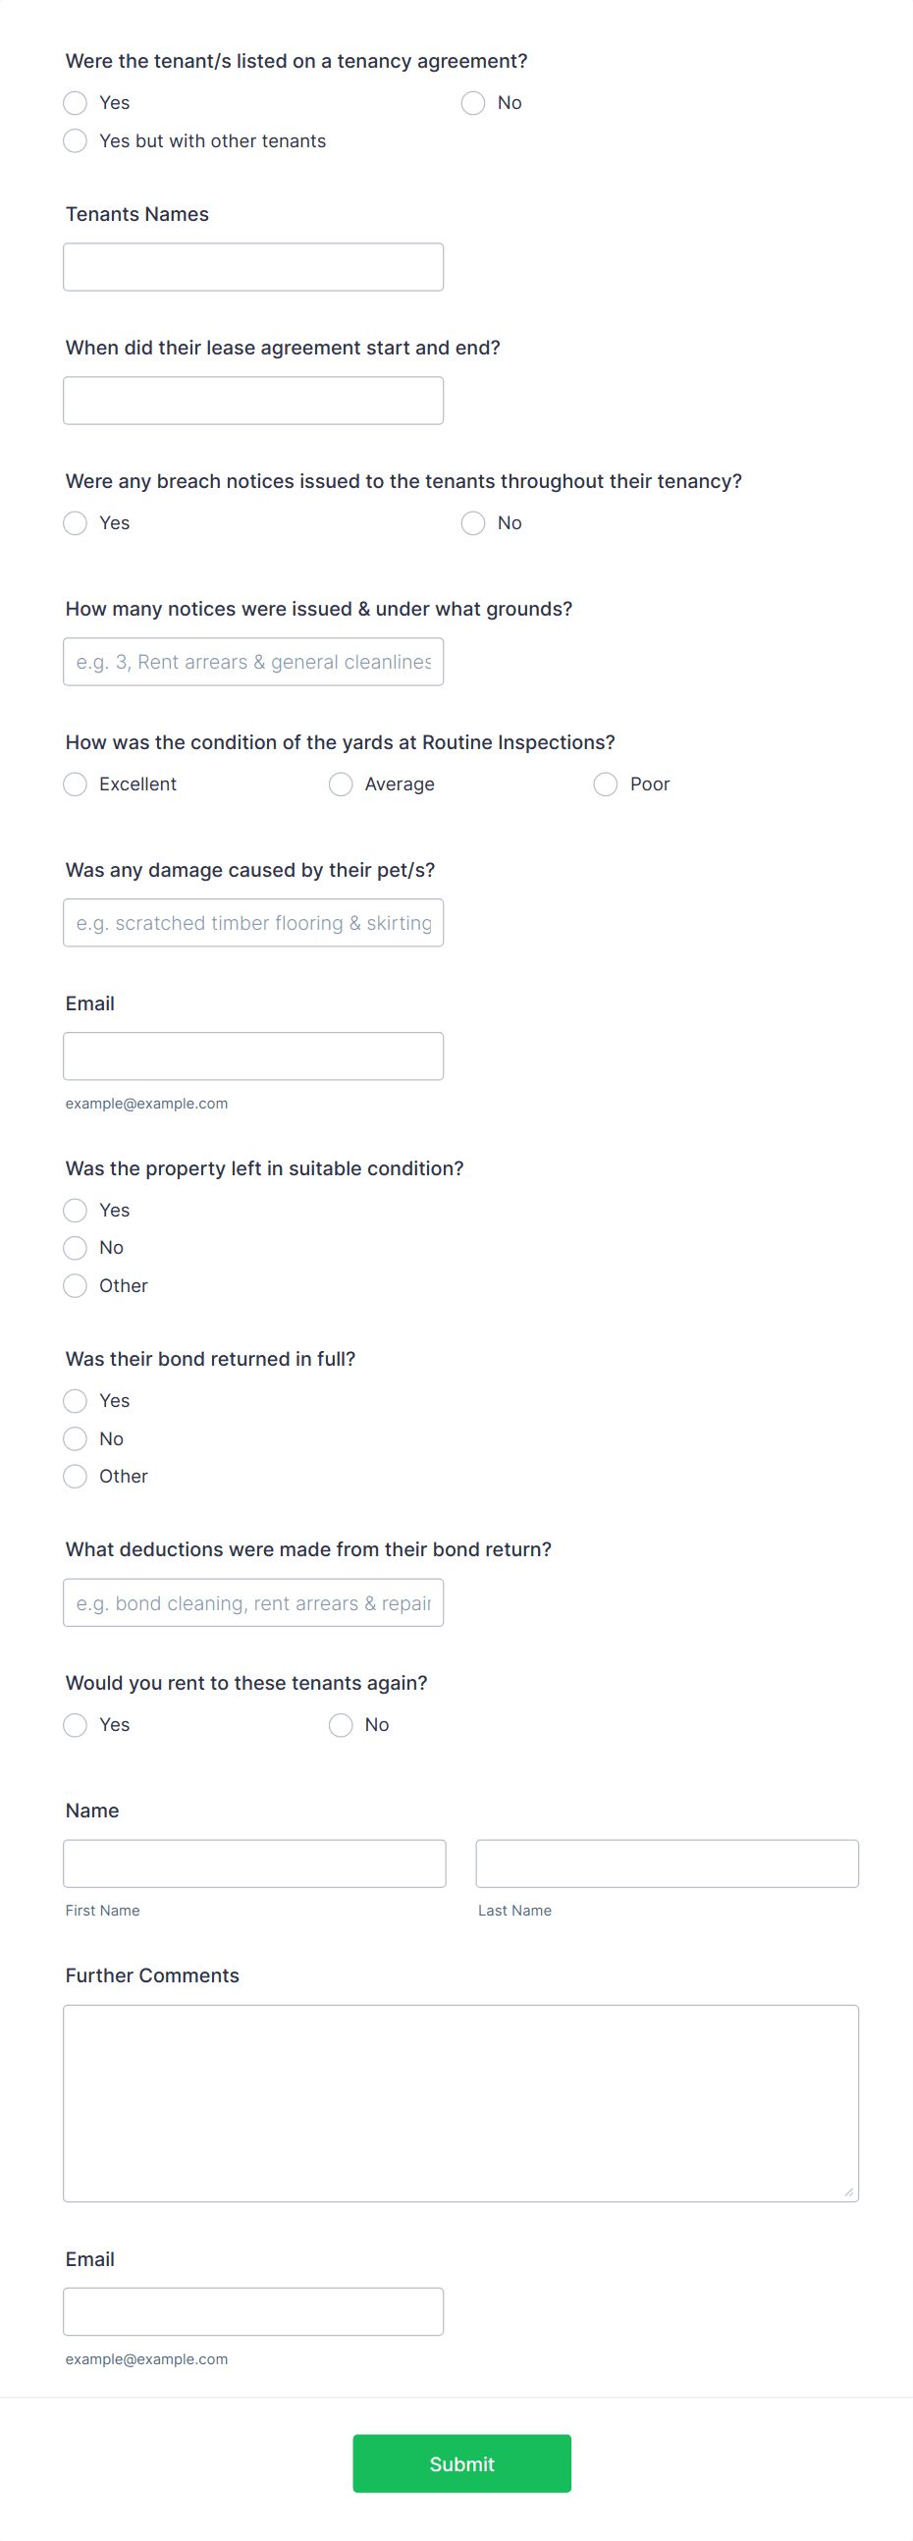Mark yard condition as Poor
The height and width of the screenshot is (2541, 913).
(605, 784)
